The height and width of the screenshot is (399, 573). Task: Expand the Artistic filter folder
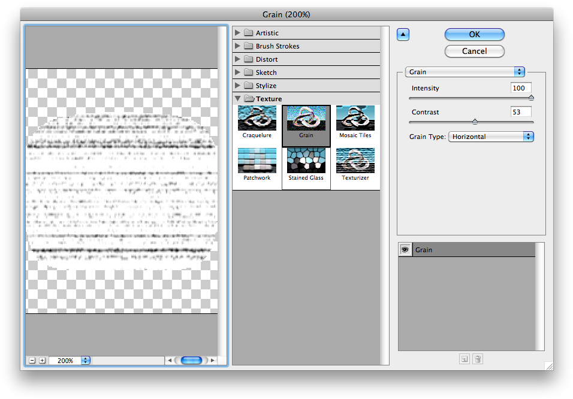point(239,33)
